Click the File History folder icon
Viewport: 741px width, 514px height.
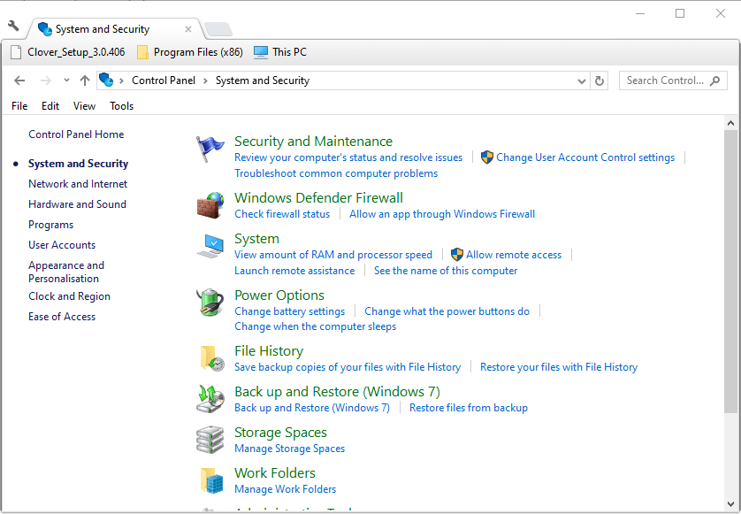(211, 358)
